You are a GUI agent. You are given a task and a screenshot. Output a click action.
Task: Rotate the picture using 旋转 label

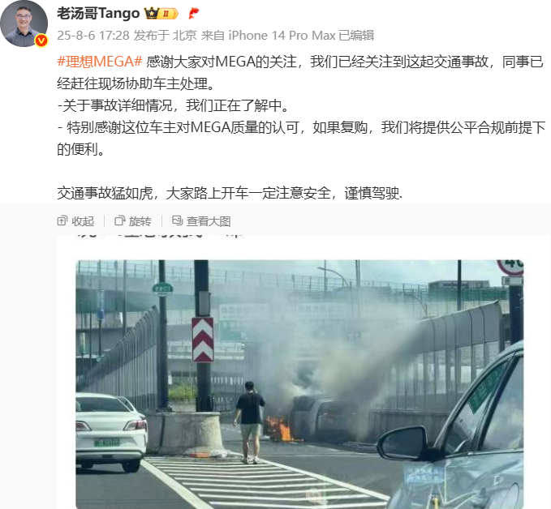click(x=140, y=221)
